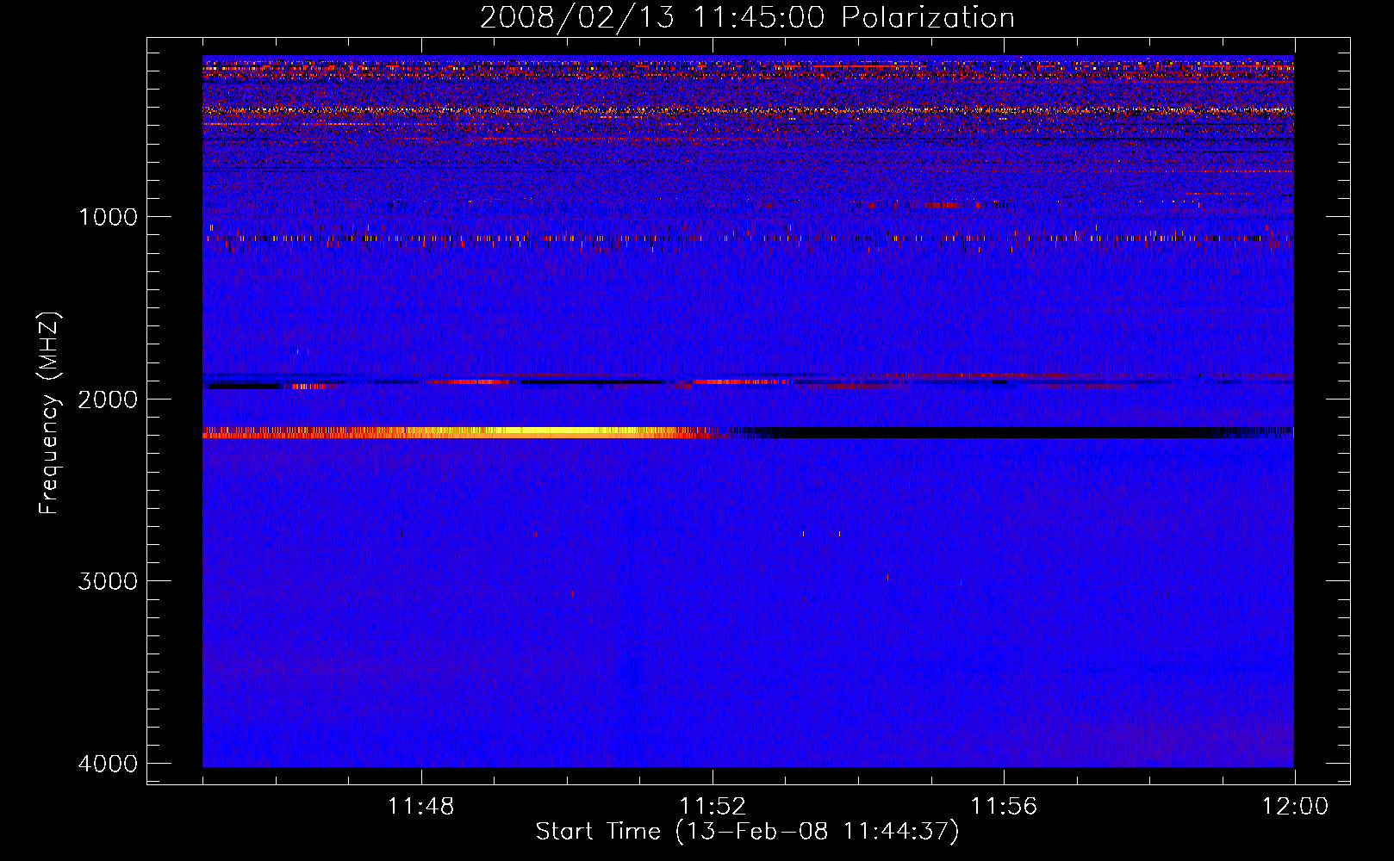Click the 11:56 time tick label
This screenshot has width=1394, height=861.
[x=1004, y=807]
